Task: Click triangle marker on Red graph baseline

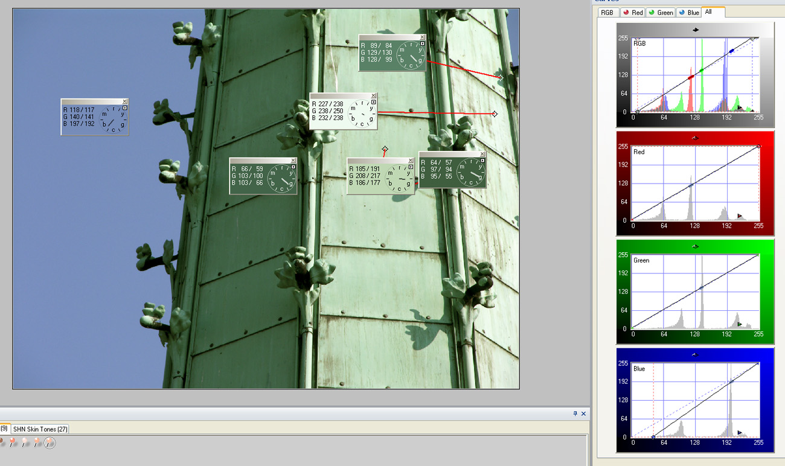Action: [x=740, y=215]
